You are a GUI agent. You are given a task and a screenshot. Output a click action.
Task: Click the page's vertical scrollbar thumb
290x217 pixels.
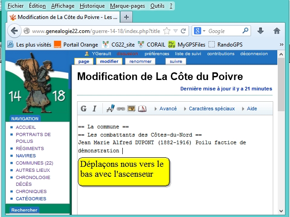281,86
